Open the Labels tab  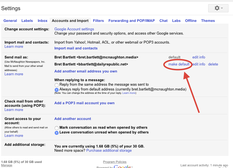pos(27,21)
